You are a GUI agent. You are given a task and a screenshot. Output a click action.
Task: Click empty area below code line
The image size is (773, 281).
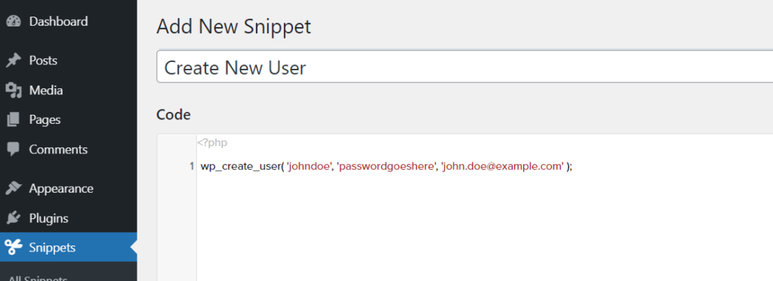coord(483,227)
